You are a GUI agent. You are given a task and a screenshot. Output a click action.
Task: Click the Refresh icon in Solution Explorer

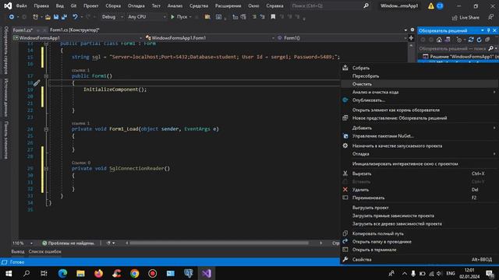coord(479,40)
